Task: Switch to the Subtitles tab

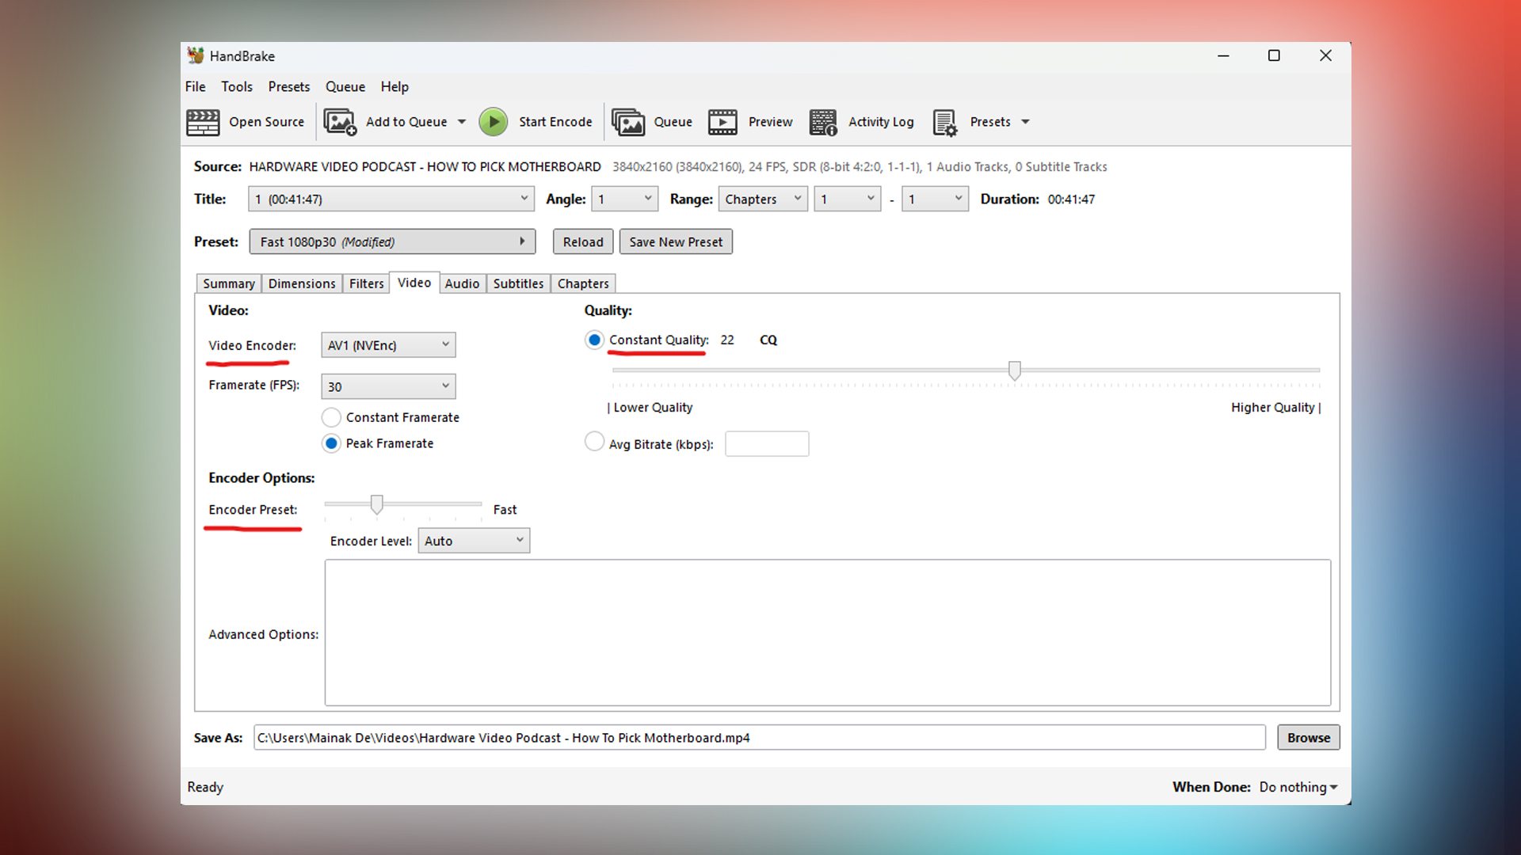Action: pyautogui.click(x=518, y=283)
